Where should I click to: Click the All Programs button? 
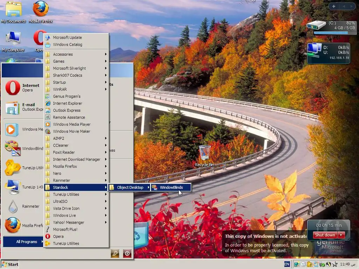pyautogui.click(x=23, y=242)
